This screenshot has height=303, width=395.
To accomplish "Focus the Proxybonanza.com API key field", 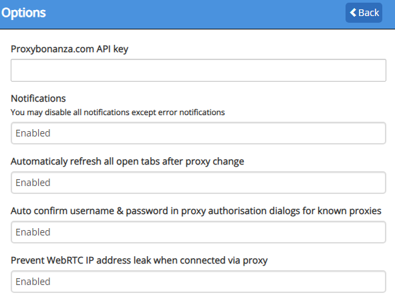I will pos(199,70).
